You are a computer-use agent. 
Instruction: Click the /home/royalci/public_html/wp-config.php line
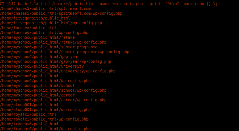pos(44,119)
